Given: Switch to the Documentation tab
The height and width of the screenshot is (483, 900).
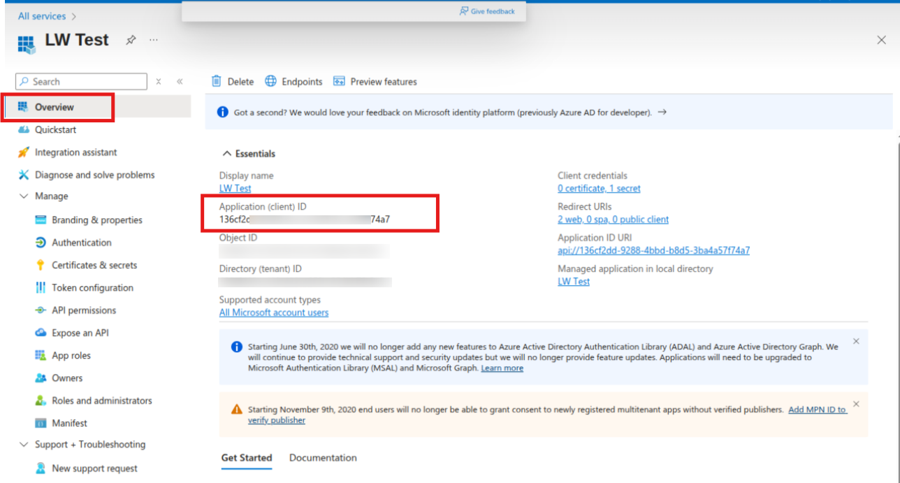Looking at the screenshot, I should point(323,459).
